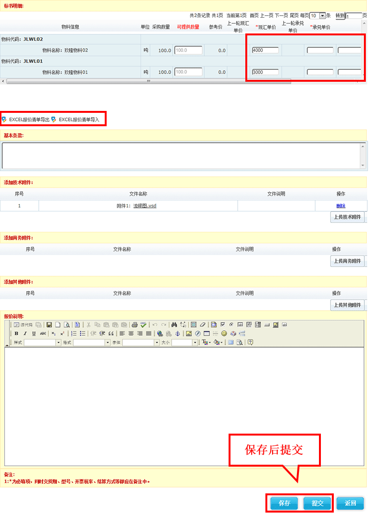Click the Italic formatting icon
The height and width of the screenshot is (513, 373).
point(25,333)
